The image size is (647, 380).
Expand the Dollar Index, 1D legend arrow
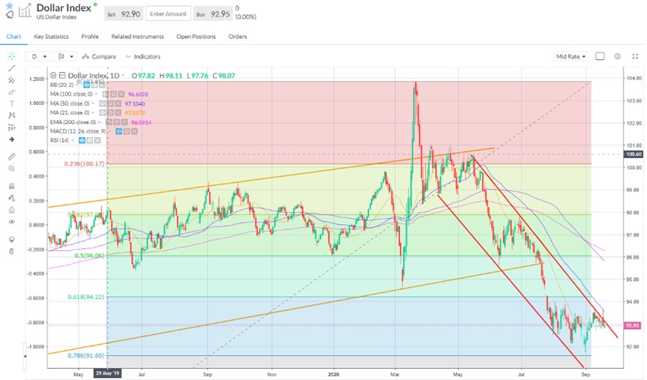click(x=124, y=76)
